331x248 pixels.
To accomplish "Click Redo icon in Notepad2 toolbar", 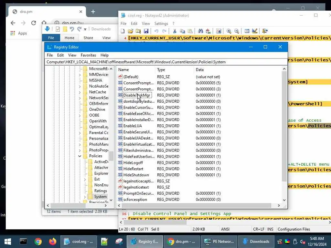I will tap(164, 31).
